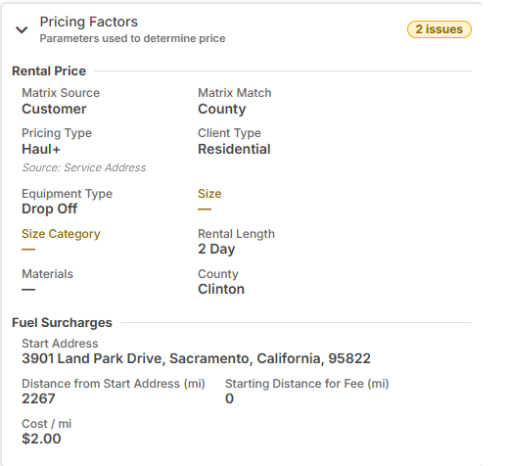Click the empty Size value dash

point(205,210)
